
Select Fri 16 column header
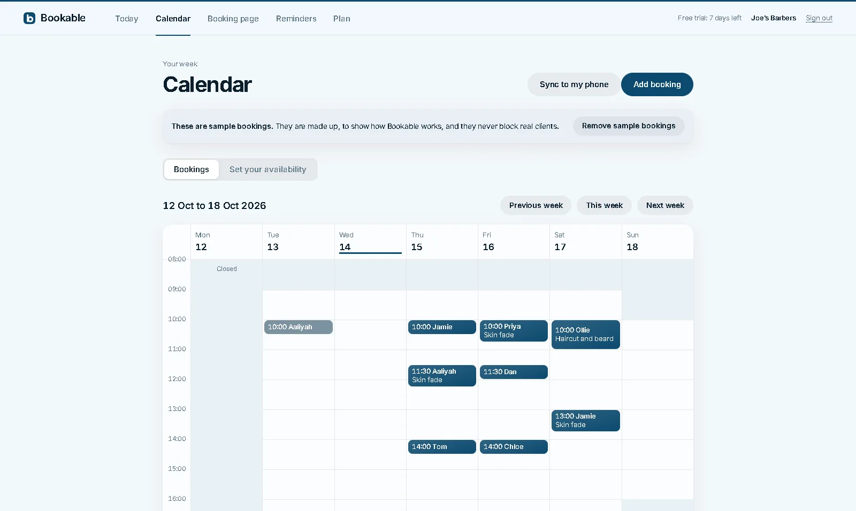(514, 242)
